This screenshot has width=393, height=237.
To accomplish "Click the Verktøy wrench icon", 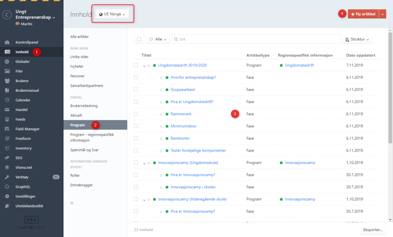I will 7,177.
